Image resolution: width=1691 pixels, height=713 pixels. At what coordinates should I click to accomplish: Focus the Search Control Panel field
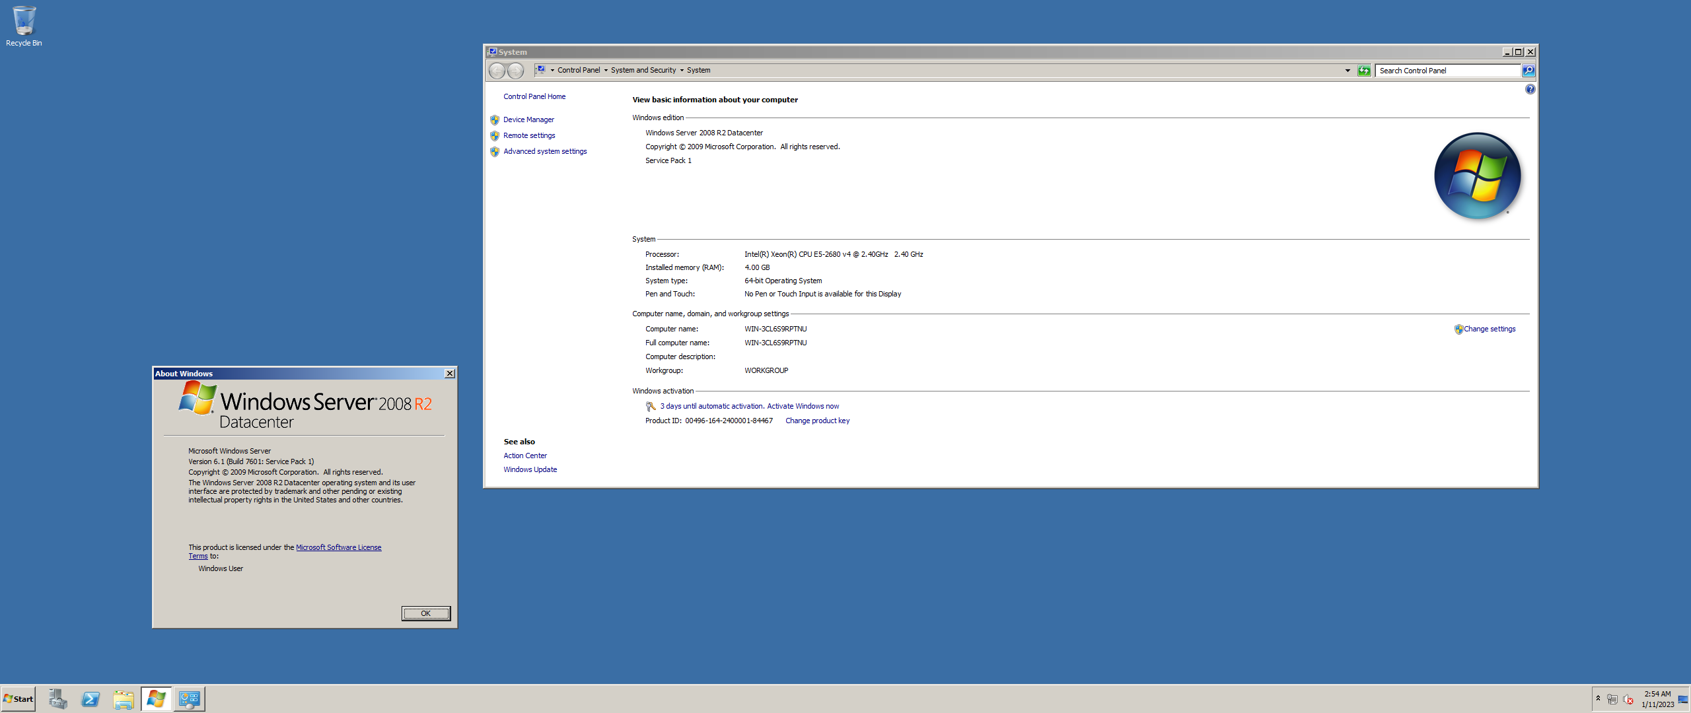click(x=1447, y=71)
